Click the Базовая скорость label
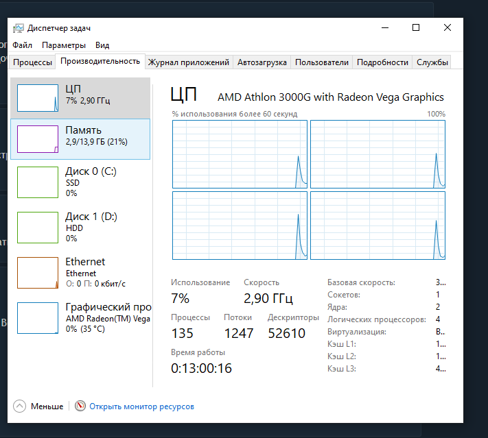The width and height of the screenshot is (488, 438). click(361, 282)
